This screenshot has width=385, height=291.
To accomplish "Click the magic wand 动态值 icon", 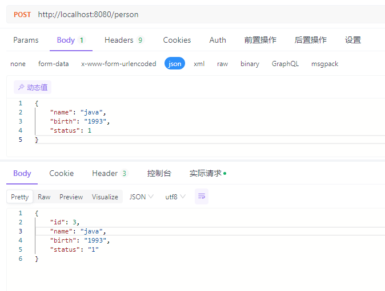I will (x=21, y=87).
